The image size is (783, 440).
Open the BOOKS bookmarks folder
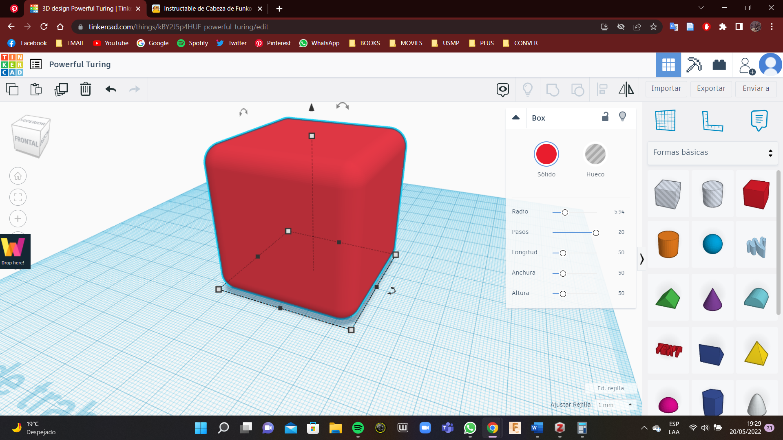[x=365, y=43]
